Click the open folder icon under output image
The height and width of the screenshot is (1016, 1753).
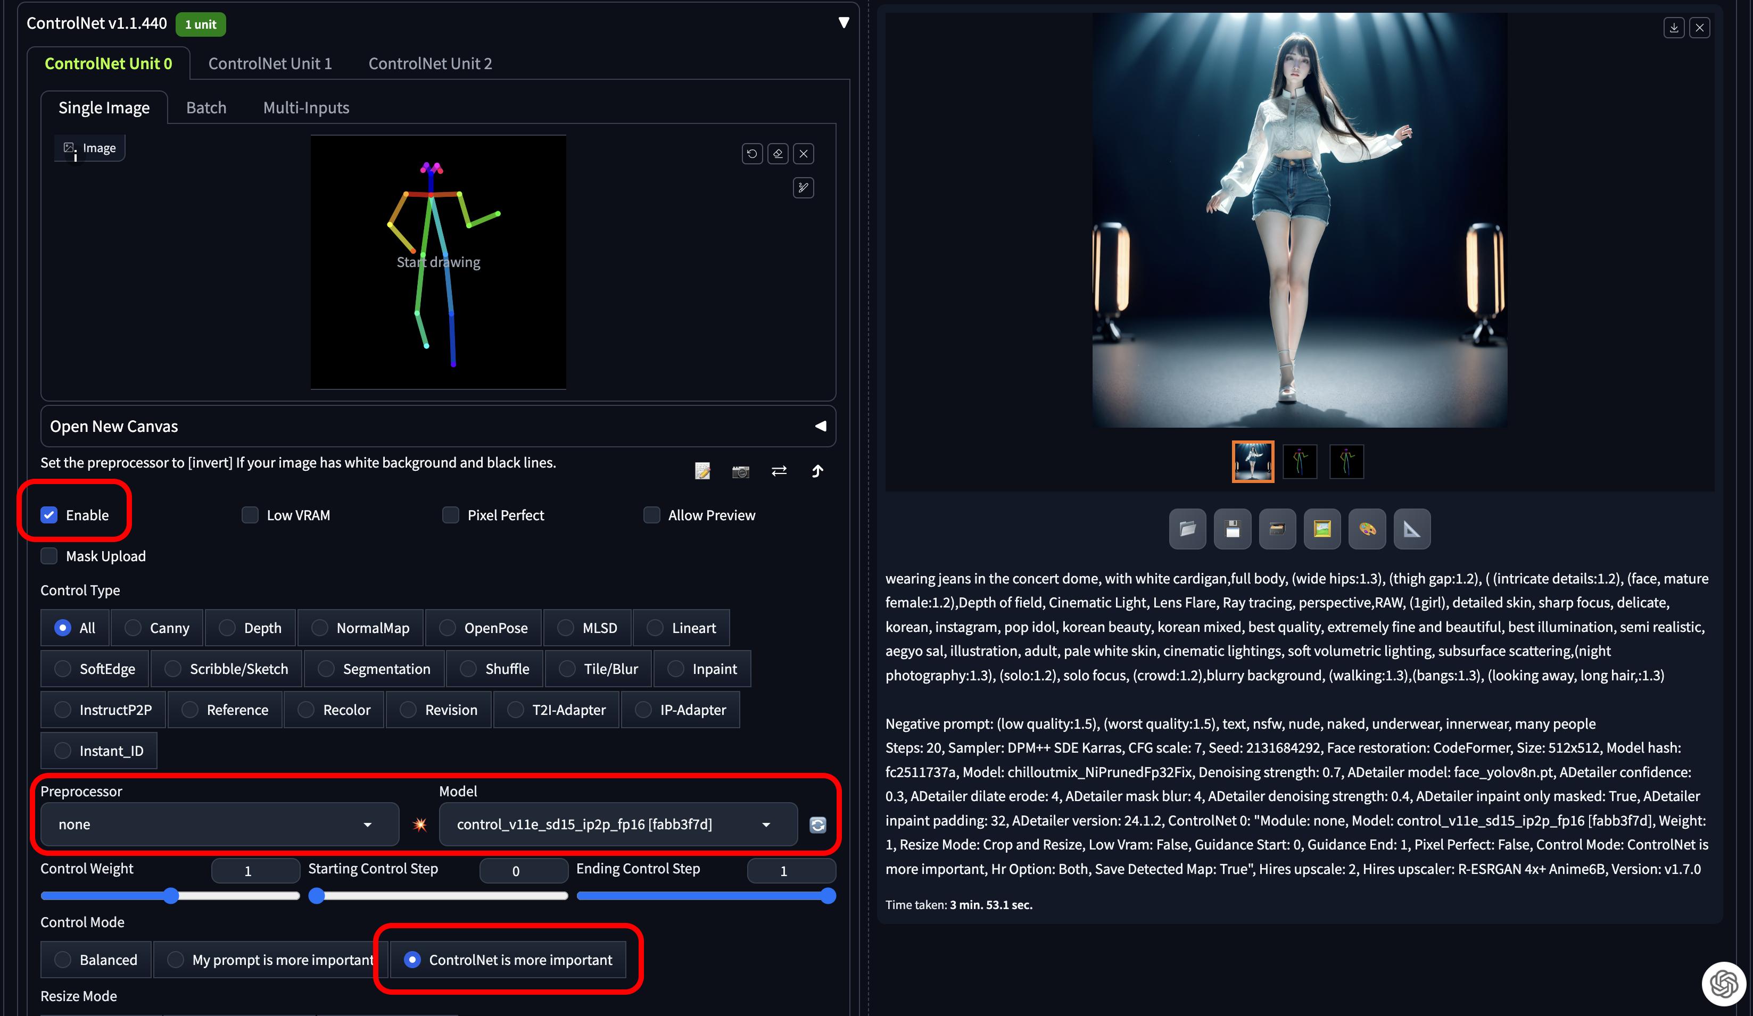1187,529
